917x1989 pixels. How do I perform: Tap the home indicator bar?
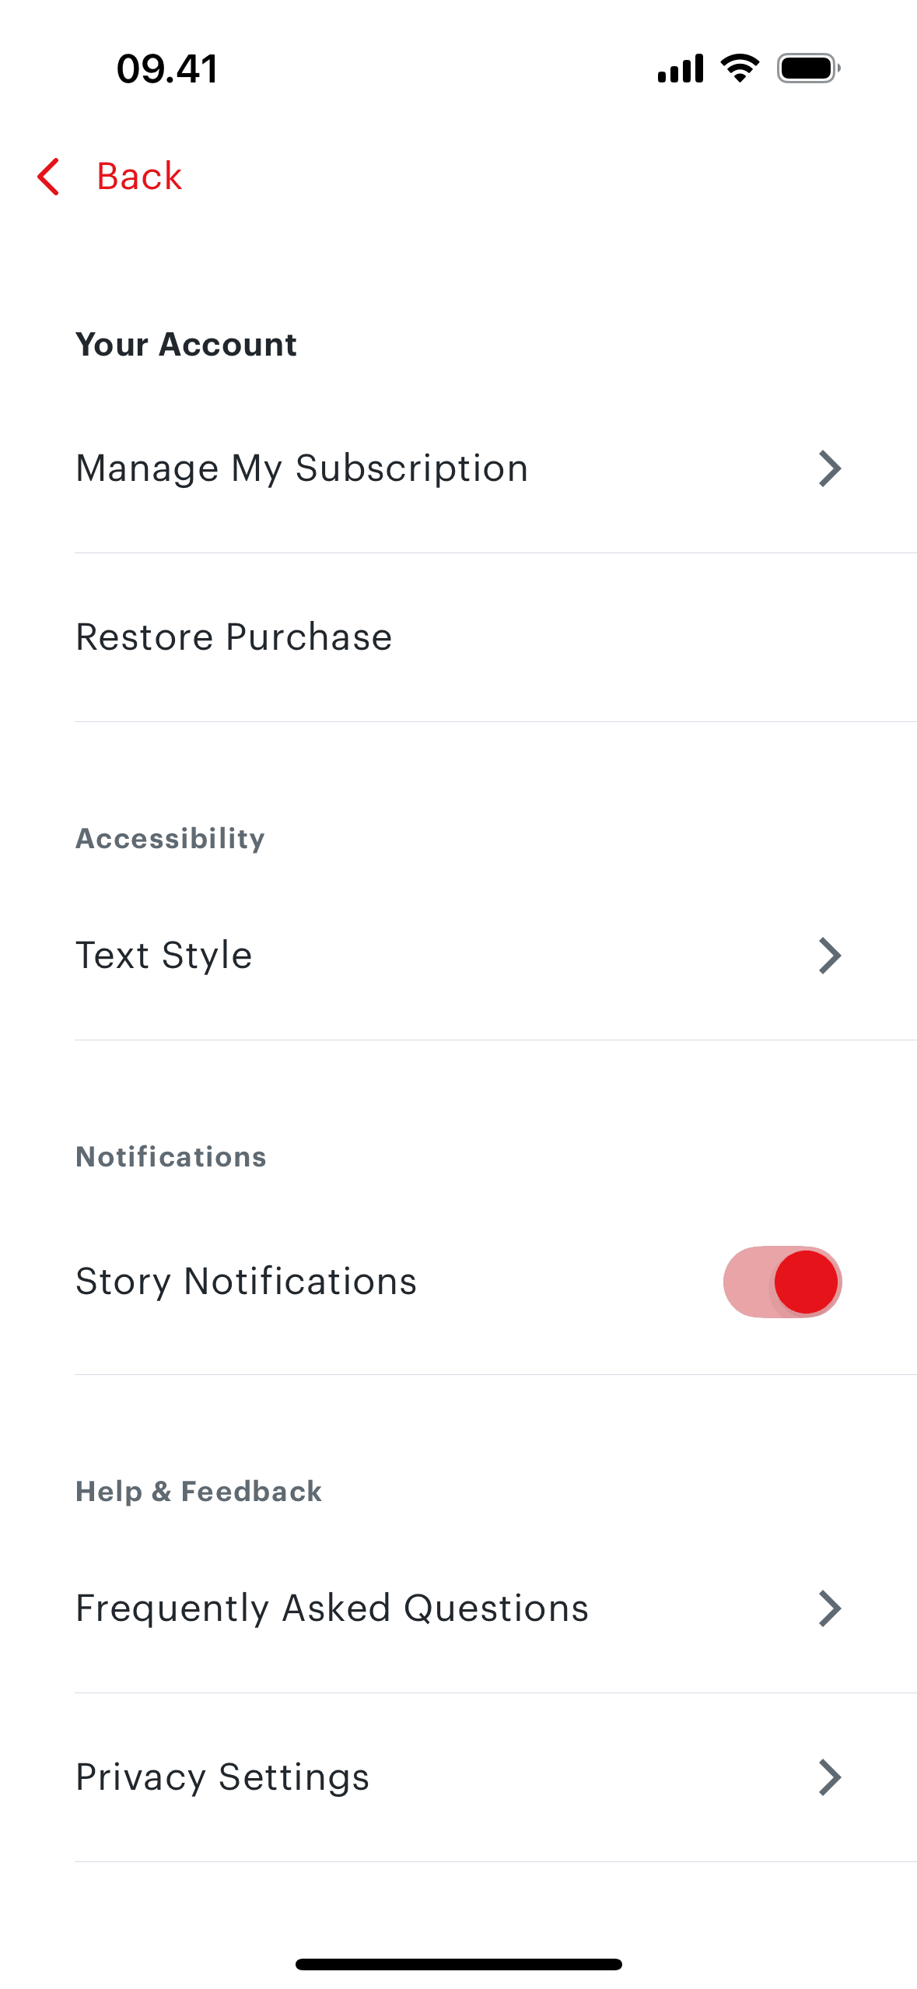click(x=458, y=1964)
